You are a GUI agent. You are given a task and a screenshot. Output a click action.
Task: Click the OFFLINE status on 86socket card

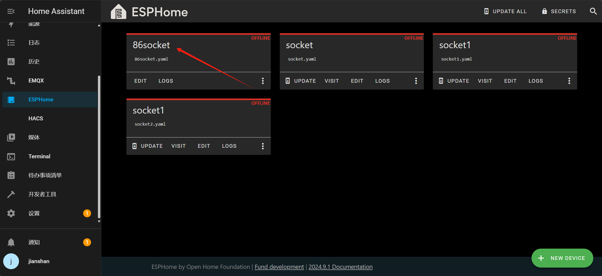[260, 38]
